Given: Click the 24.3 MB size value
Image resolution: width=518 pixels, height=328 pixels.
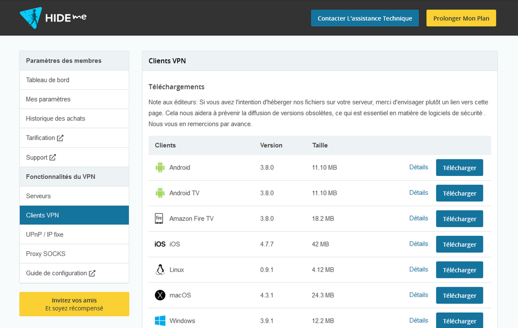Looking at the screenshot, I should (x=323, y=295).
